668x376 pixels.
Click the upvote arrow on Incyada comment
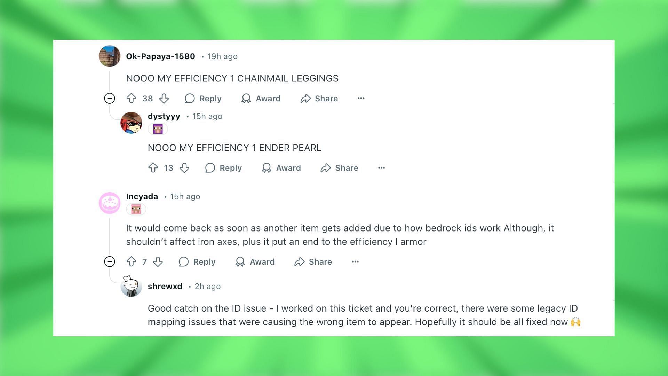click(x=133, y=261)
